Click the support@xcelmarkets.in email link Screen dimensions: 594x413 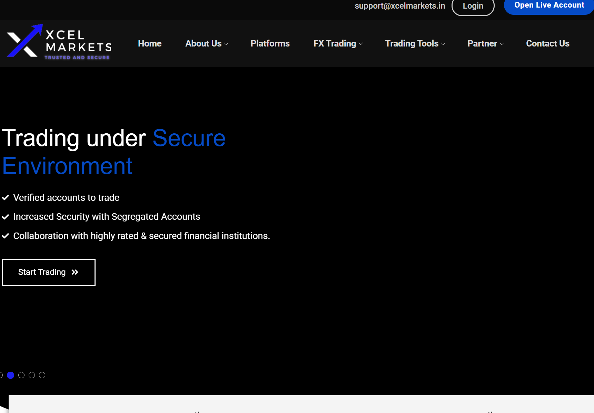[400, 6]
